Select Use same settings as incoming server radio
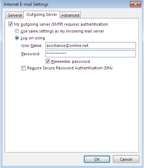This screenshot has height=168, width=144. pyautogui.click(x=17, y=31)
